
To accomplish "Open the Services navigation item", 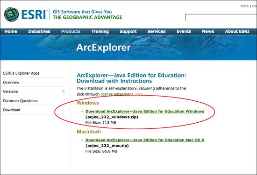I will (157, 31).
